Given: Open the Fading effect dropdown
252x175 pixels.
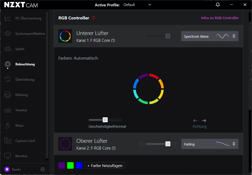Looking at the screenshot, I should (x=210, y=144).
